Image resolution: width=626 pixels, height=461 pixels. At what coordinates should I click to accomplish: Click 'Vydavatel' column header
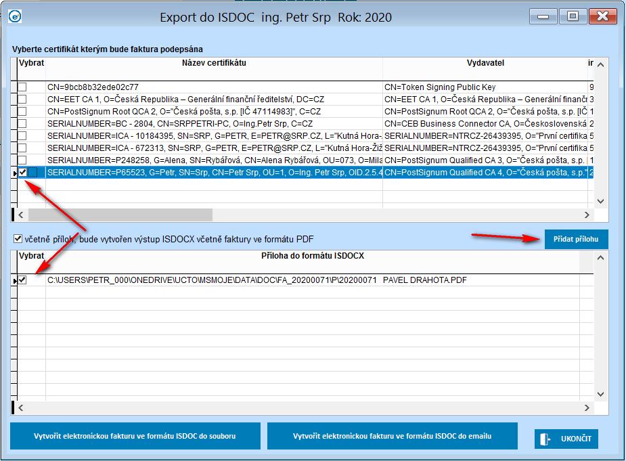pos(485,63)
